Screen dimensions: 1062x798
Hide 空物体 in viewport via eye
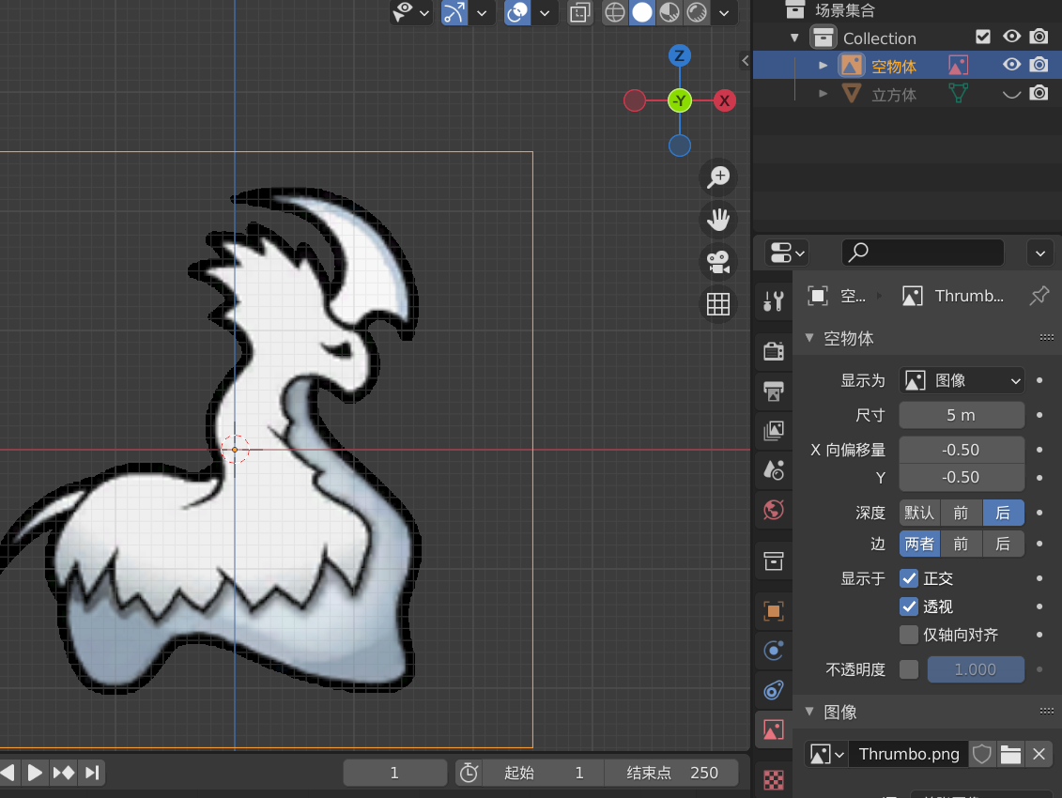pyautogui.click(x=1011, y=65)
